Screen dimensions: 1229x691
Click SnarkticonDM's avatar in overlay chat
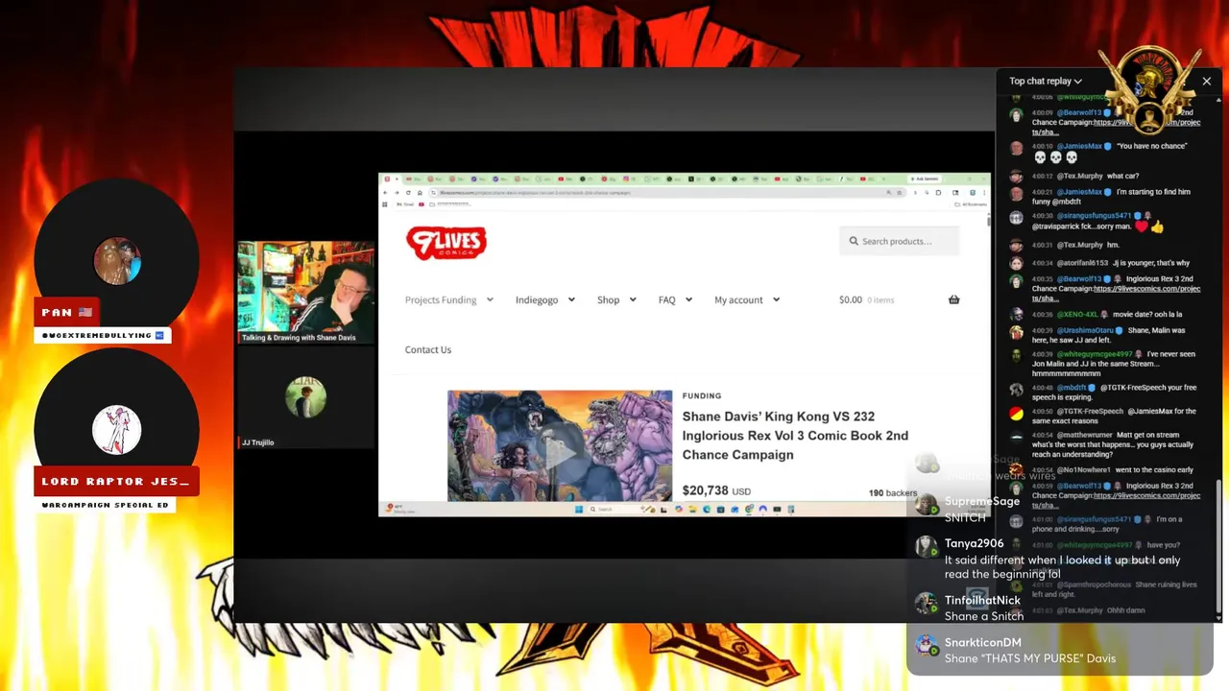pyautogui.click(x=927, y=646)
